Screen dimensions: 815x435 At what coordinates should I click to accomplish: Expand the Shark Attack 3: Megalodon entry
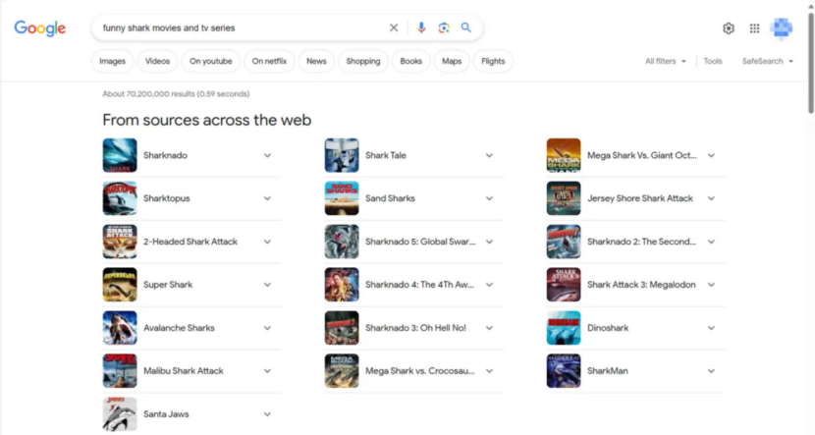pyautogui.click(x=711, y=285)
